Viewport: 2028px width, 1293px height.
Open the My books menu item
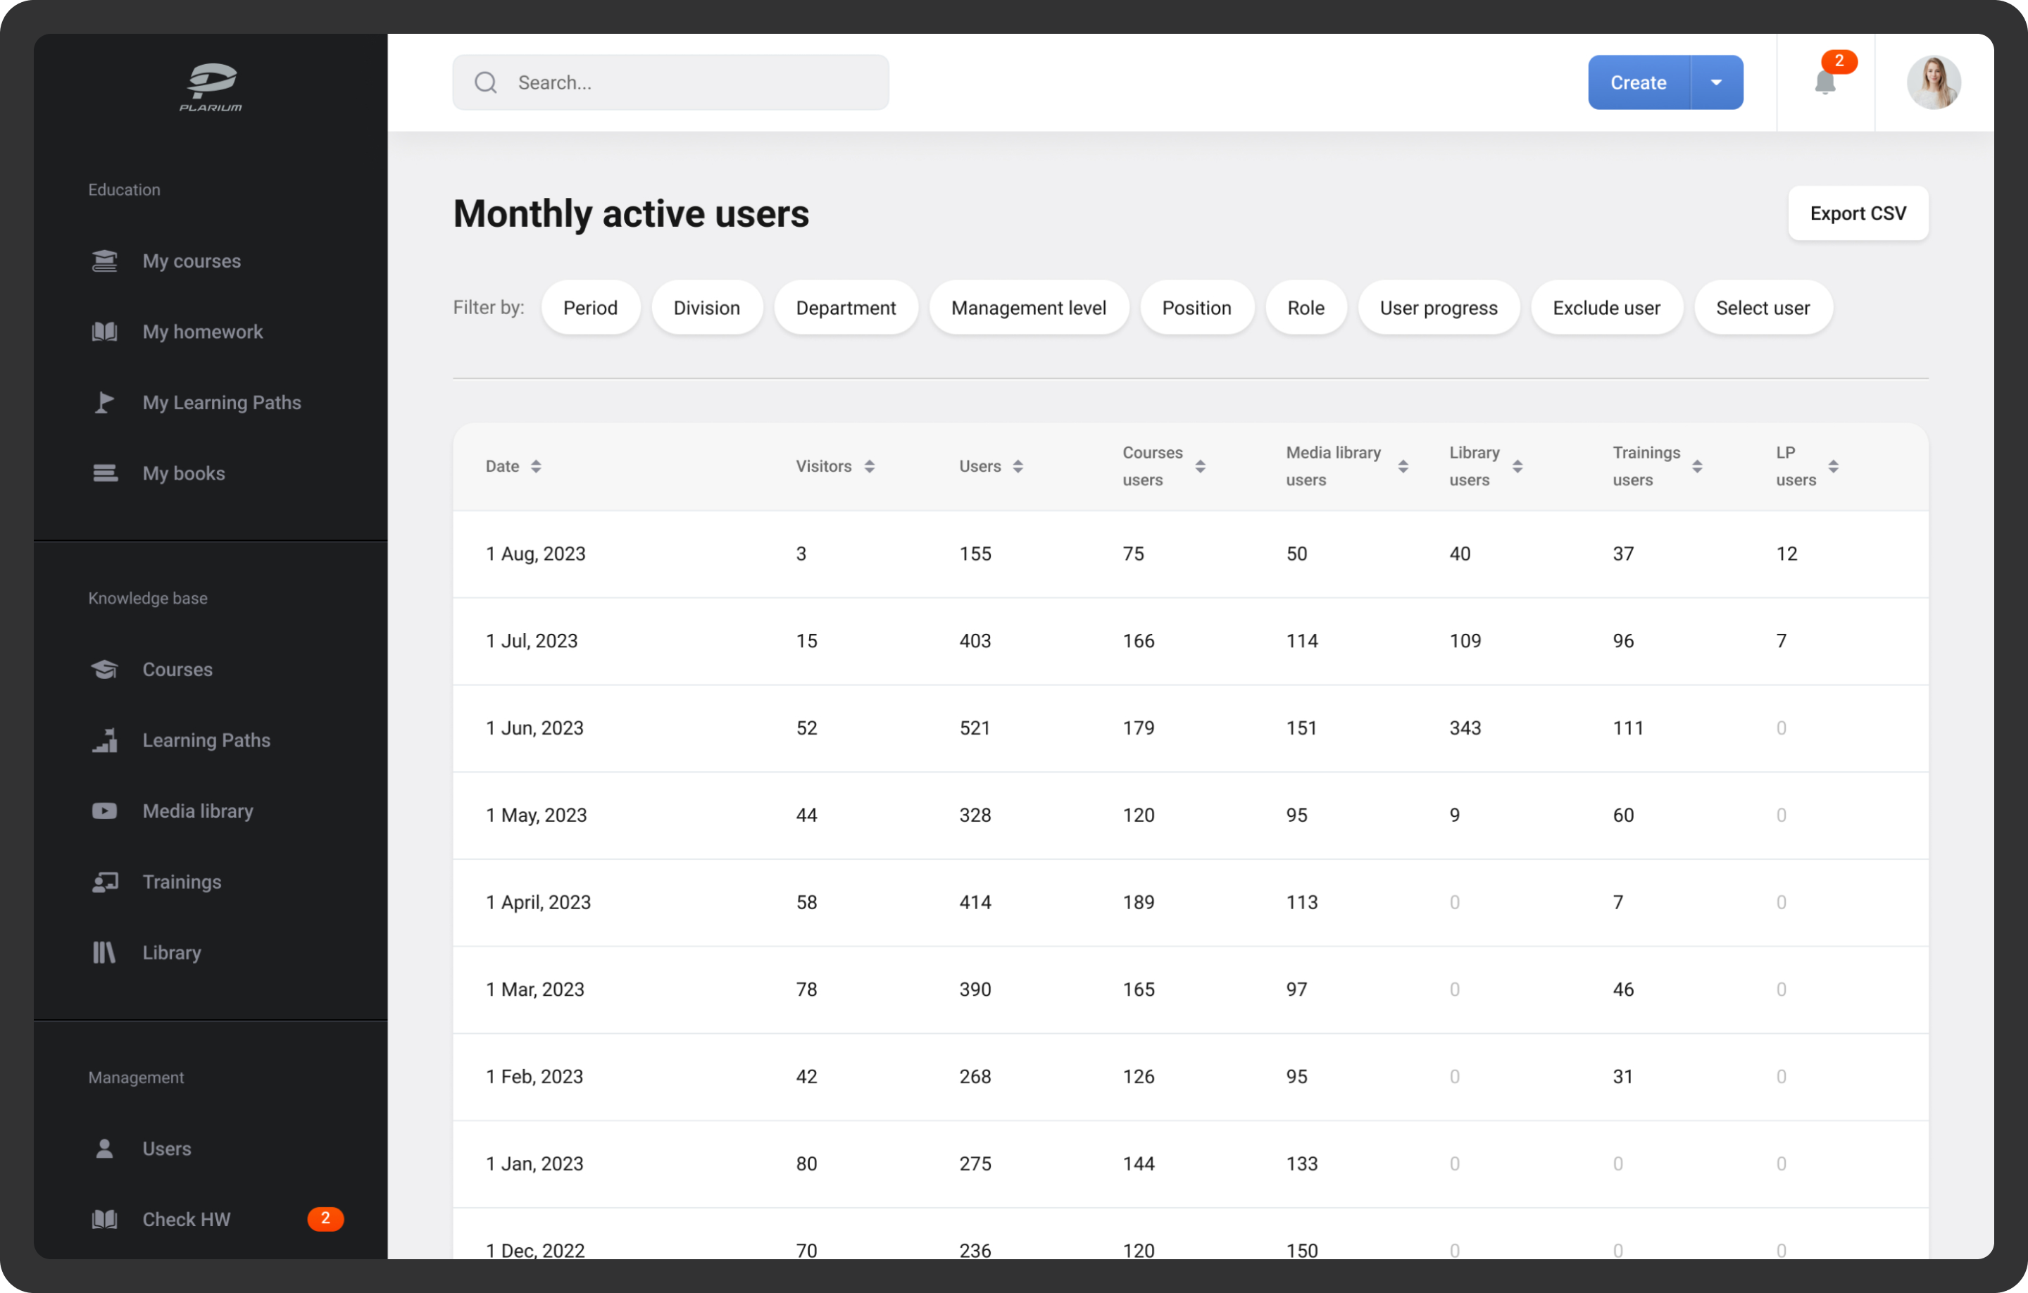[x=184, y=473]
